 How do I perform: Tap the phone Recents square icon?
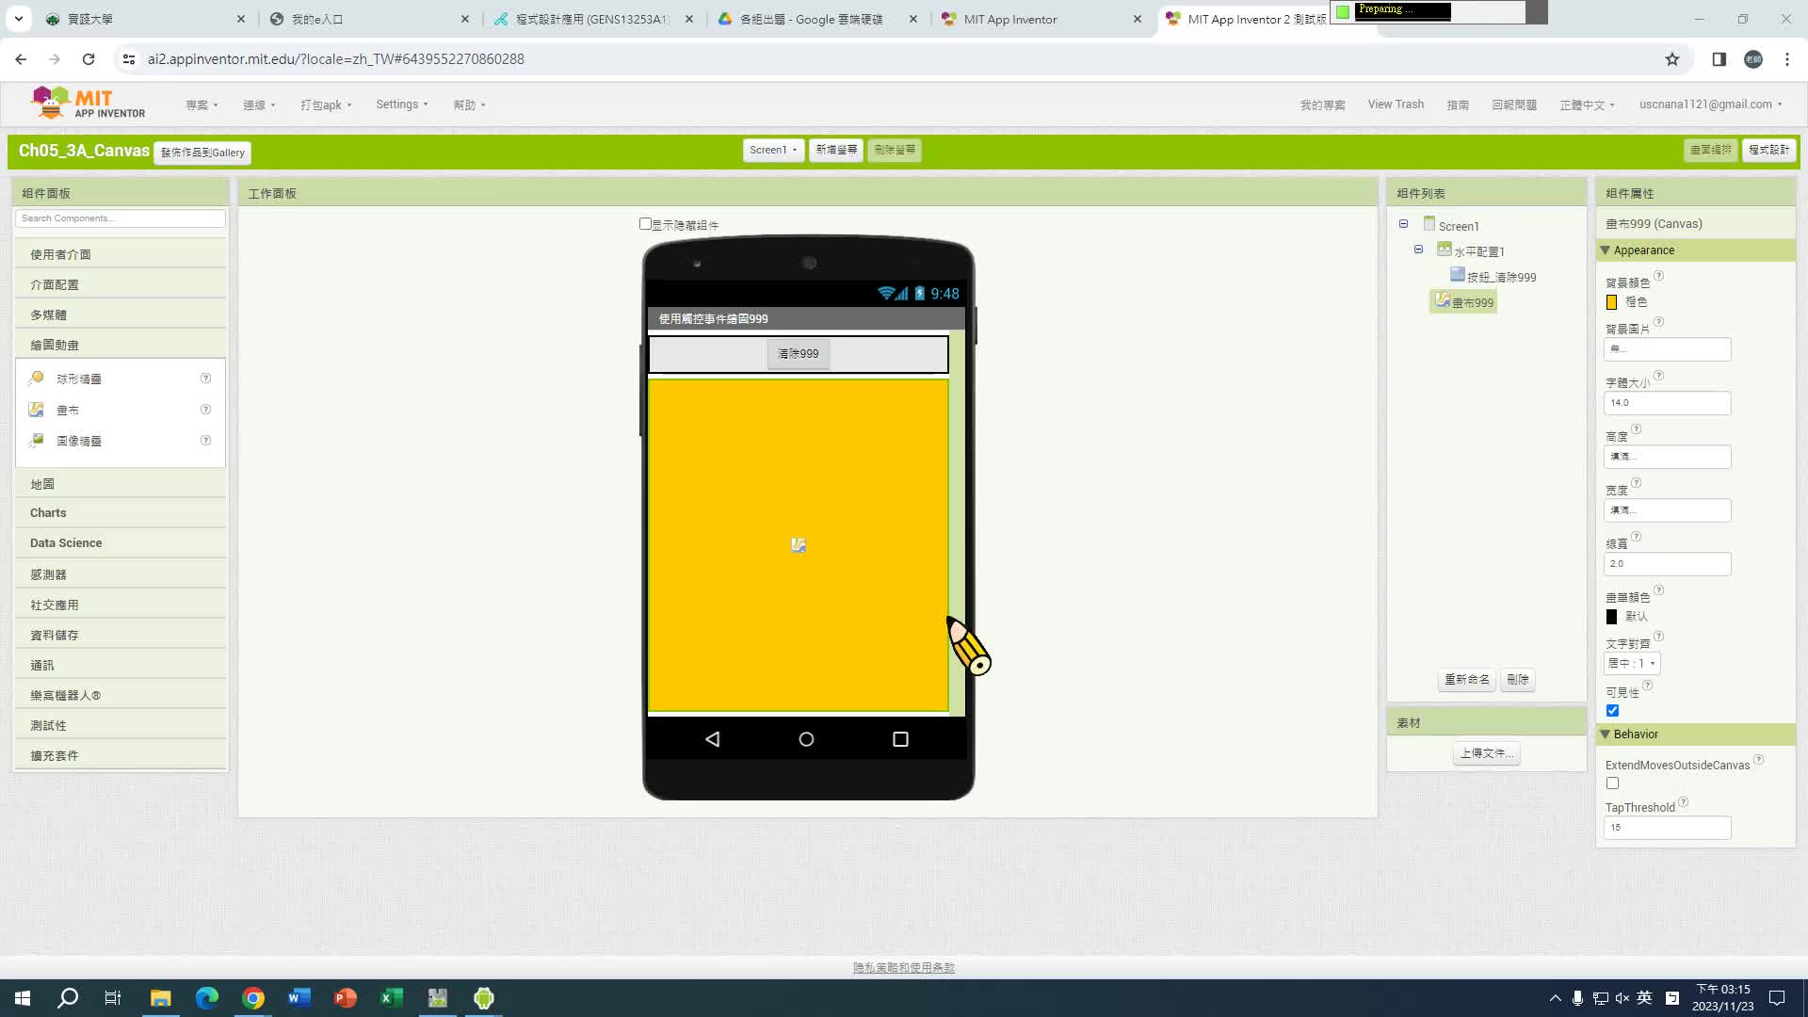(900, 739)
